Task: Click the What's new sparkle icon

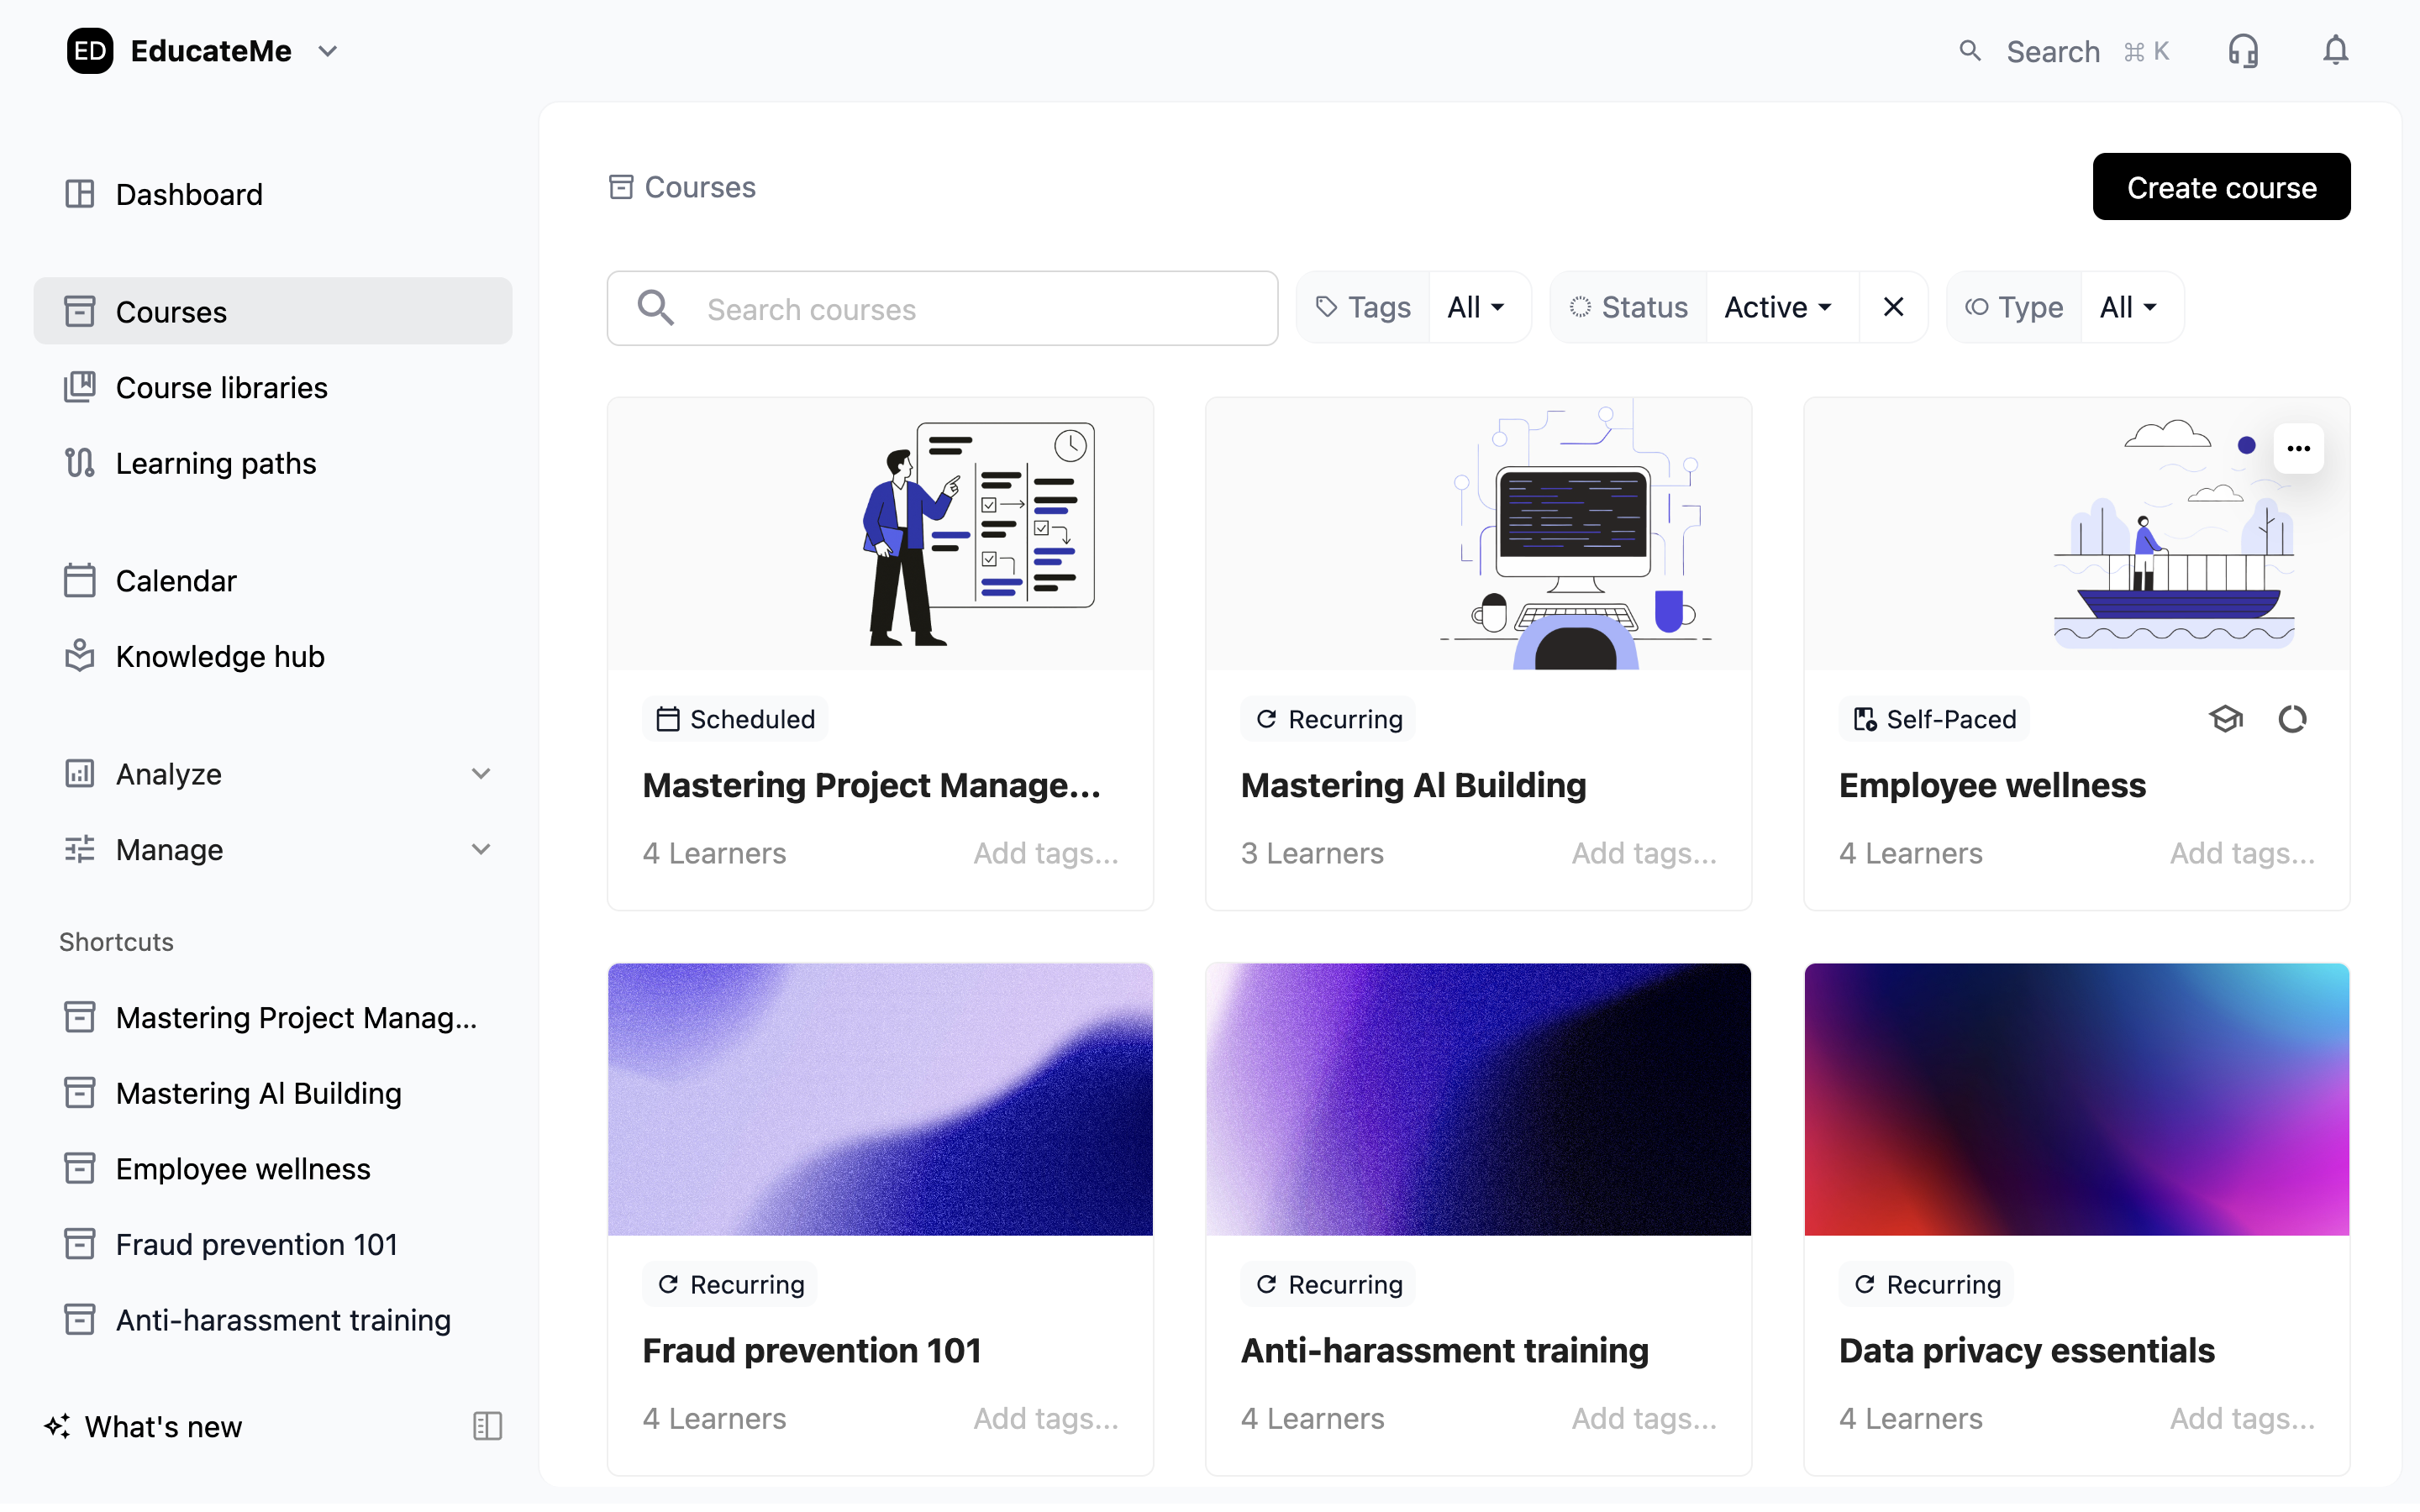Action: (57, 1426)
